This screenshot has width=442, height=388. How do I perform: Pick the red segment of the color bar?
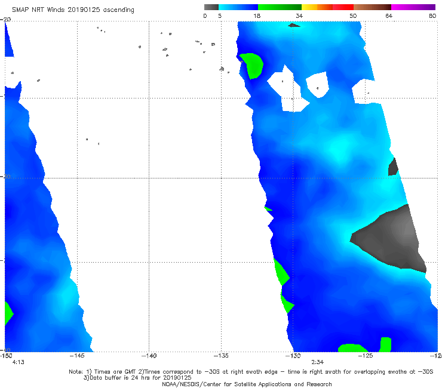coord(343,7)
